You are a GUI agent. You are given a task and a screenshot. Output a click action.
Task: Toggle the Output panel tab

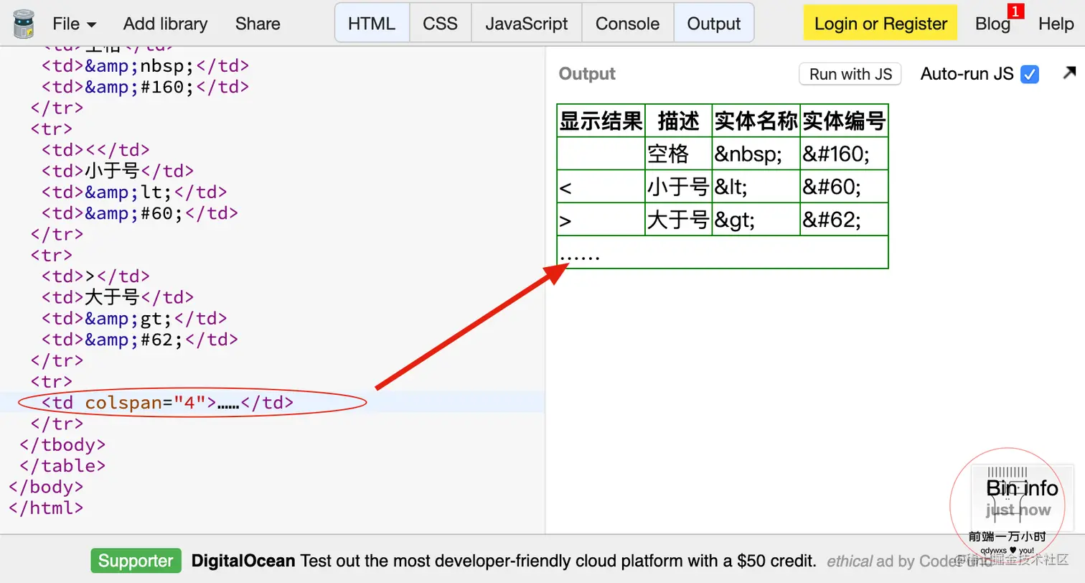714,23
